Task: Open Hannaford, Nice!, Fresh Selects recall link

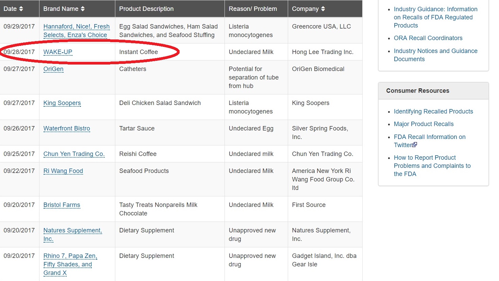Action: coord(77,31)
